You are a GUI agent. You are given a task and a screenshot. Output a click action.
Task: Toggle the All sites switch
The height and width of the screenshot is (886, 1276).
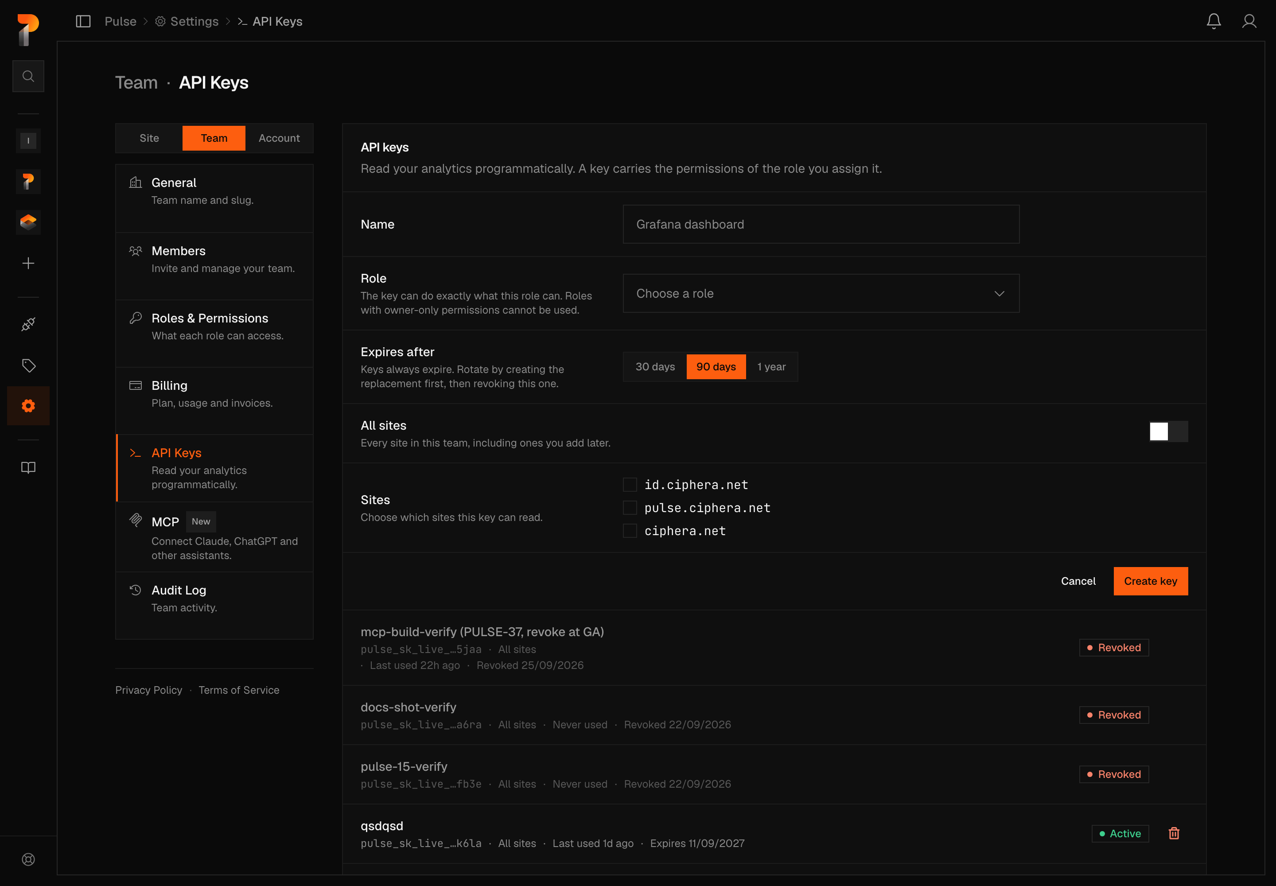(1168, 431)
